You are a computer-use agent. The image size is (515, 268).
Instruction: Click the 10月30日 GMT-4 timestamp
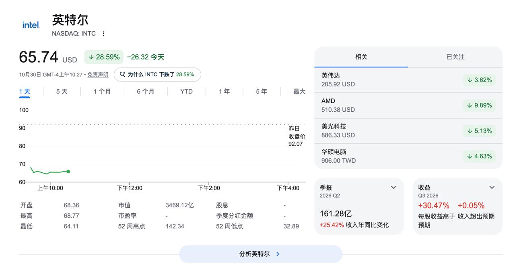(51, 75)
